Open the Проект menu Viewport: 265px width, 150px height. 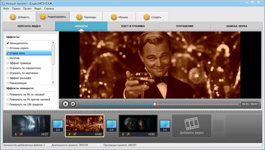27,9
